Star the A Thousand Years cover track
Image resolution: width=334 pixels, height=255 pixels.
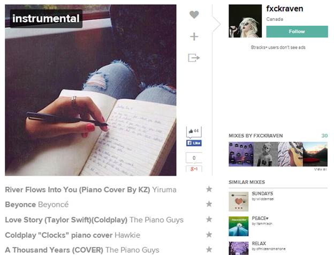pyautogui.click(x=209, y=249)
